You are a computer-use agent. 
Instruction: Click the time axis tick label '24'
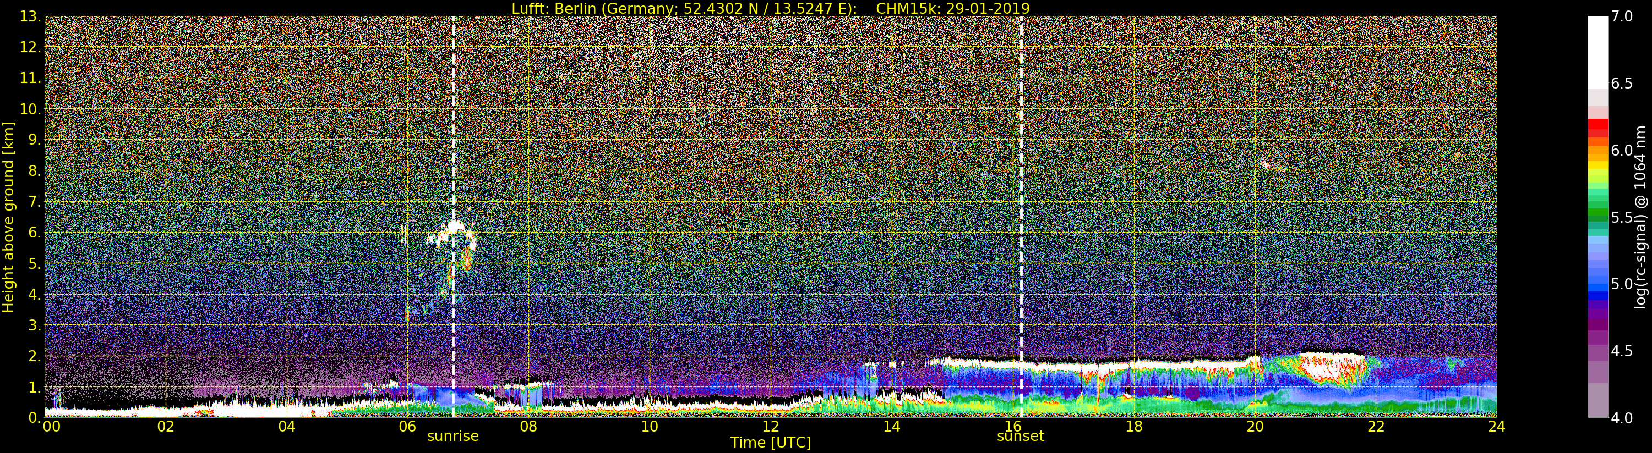(1497, 427)
